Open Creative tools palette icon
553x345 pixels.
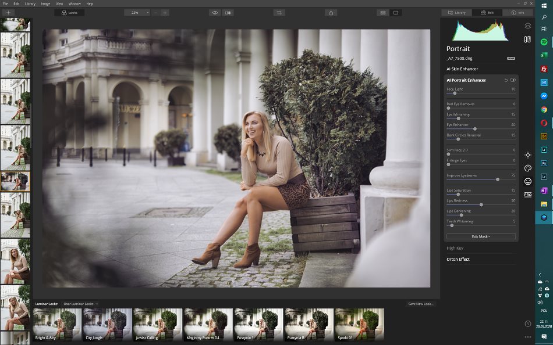click(527, 168)
